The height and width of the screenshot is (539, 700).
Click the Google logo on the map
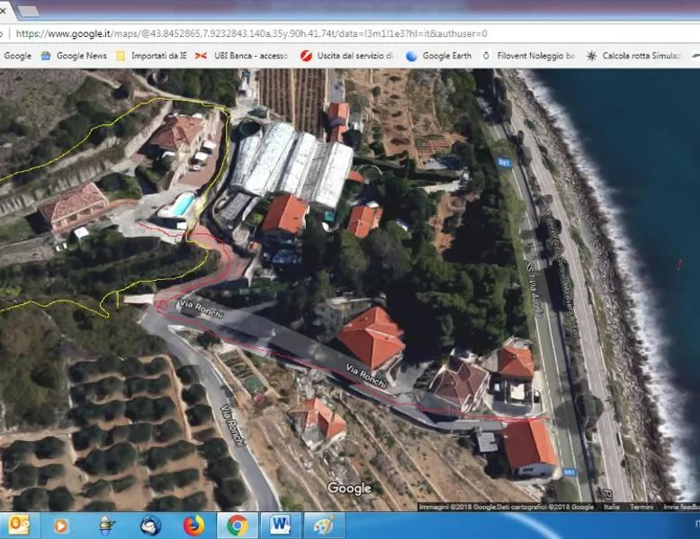349,489
